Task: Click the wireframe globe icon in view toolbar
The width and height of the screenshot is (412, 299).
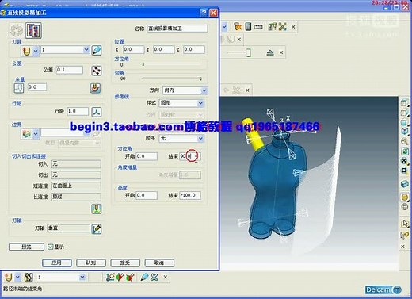Action: coord(404,207)
